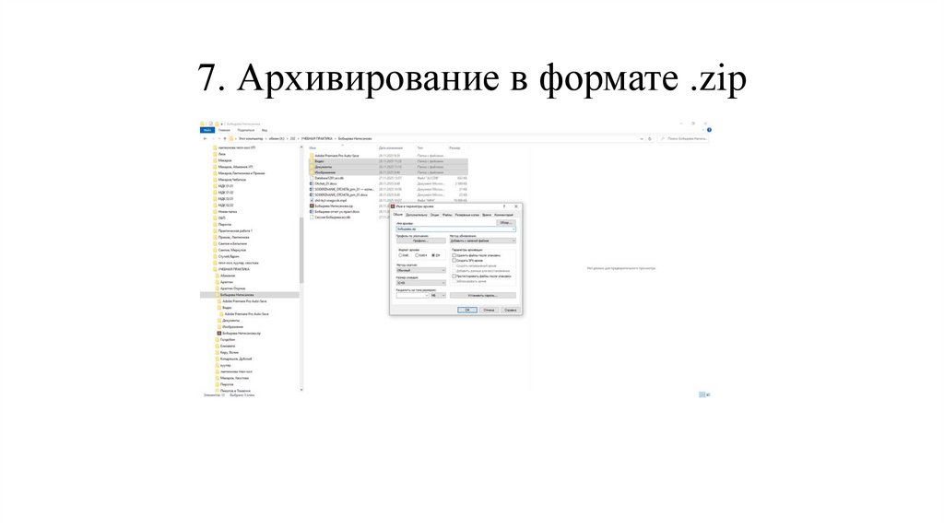Open the File tab in Explorer ribbon
944x529 pixels.
point(207,130)
